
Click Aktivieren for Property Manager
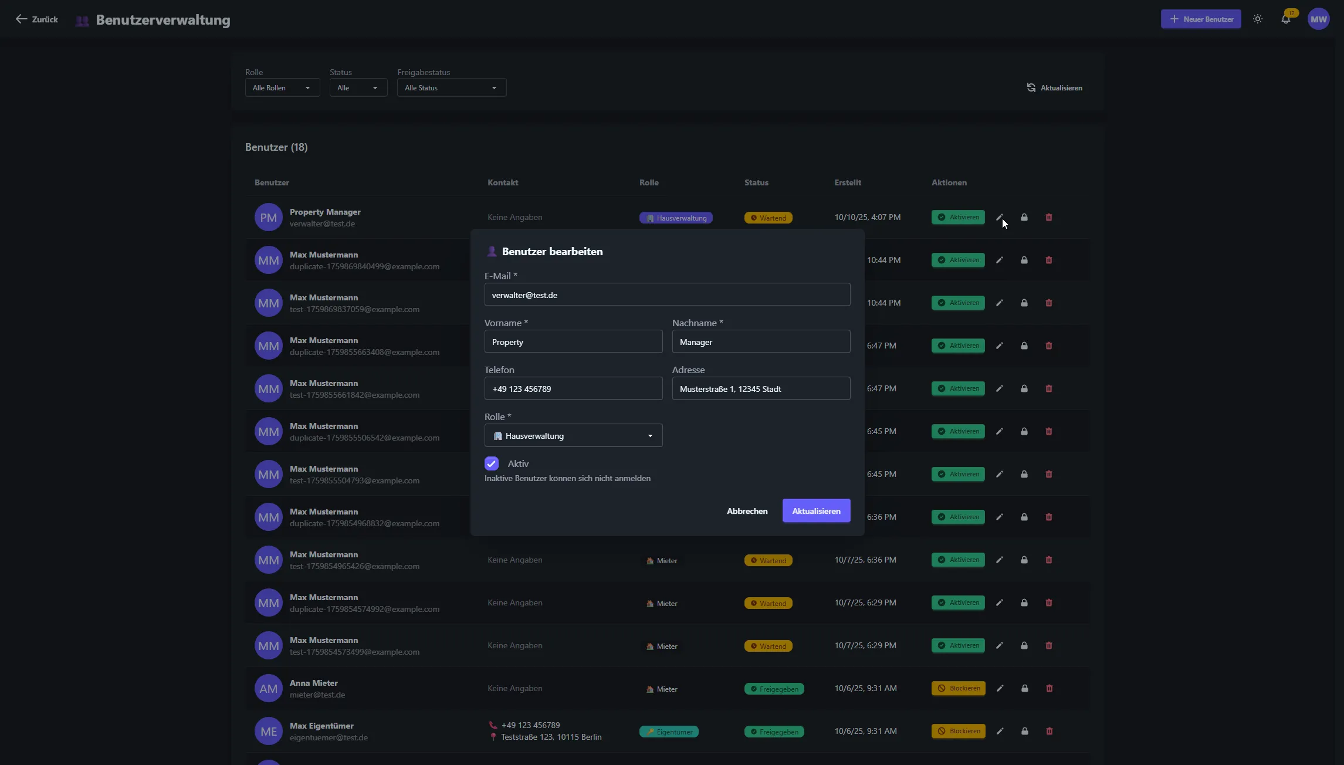click(x=957, y=217)
